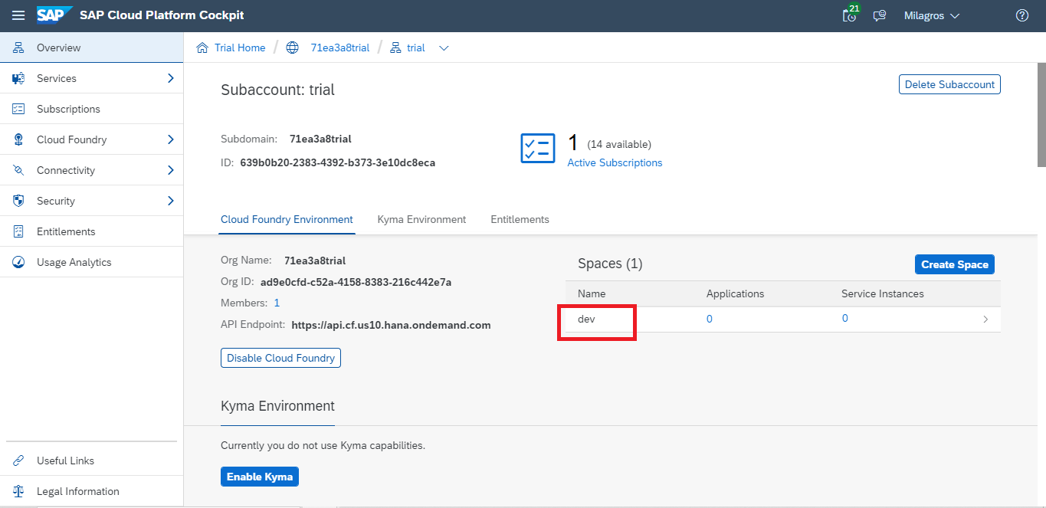Click the Active Subscriptions checklist icon
This screenshot has height=508, width=1046.
tap(537, 148)
